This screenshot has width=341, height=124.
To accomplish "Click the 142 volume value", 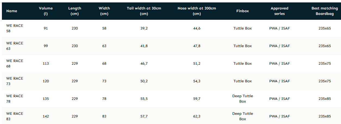I will click(46, 116).
